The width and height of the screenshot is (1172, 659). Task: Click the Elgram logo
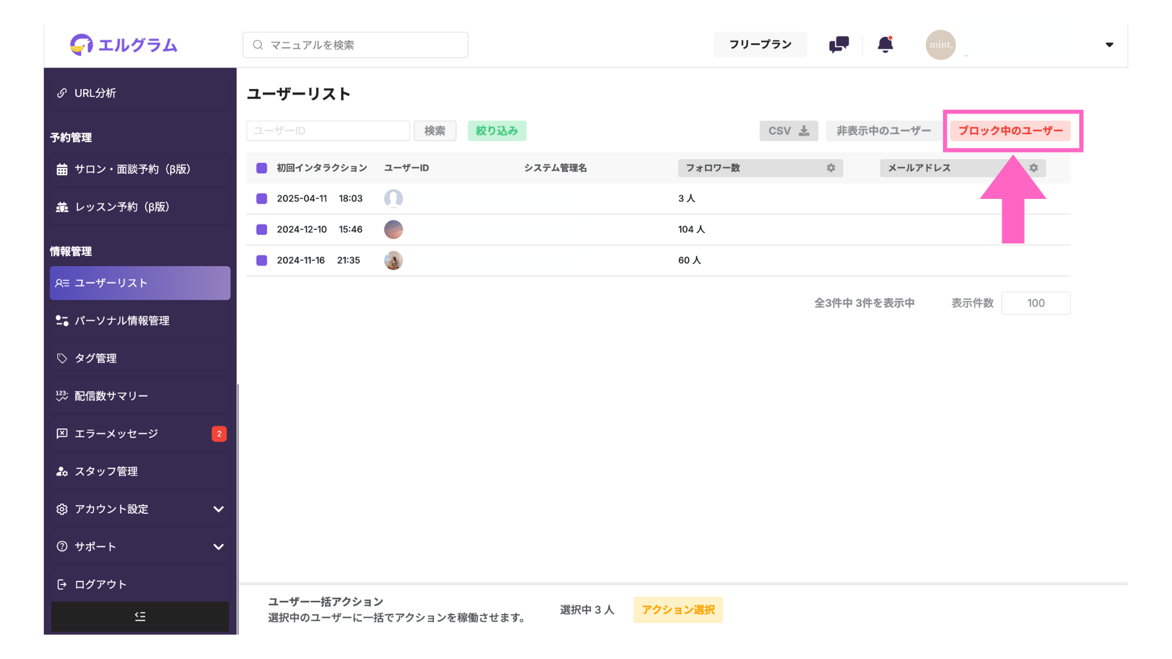click(x=124, y=45)
